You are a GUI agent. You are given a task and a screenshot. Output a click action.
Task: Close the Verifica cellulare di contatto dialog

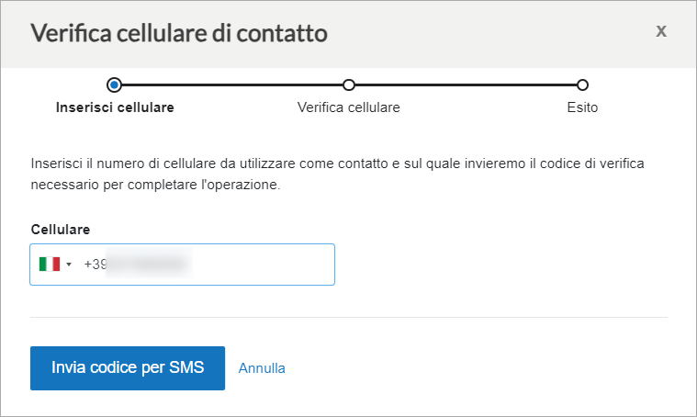coord(661,31)
